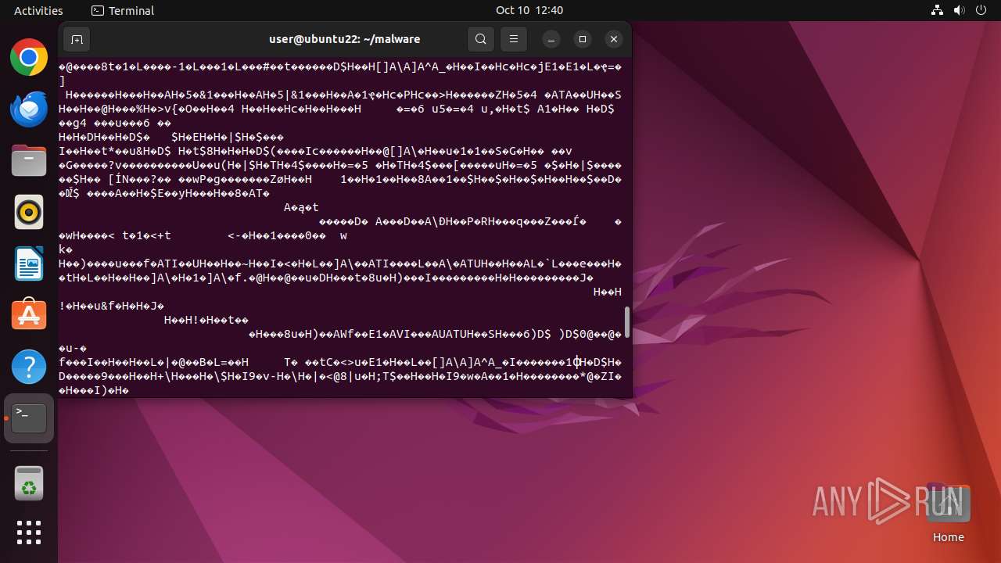Open the Activities overview
The image size is (1001, 563).
(38, 10)
